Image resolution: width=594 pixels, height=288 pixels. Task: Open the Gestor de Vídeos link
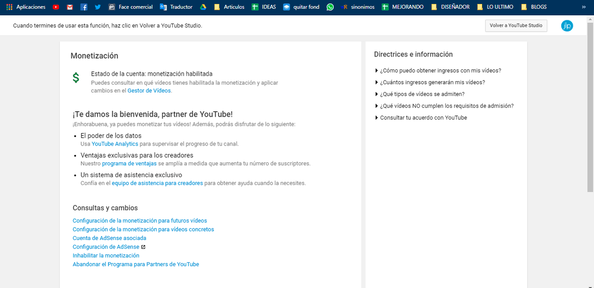(x=149, y=91)
